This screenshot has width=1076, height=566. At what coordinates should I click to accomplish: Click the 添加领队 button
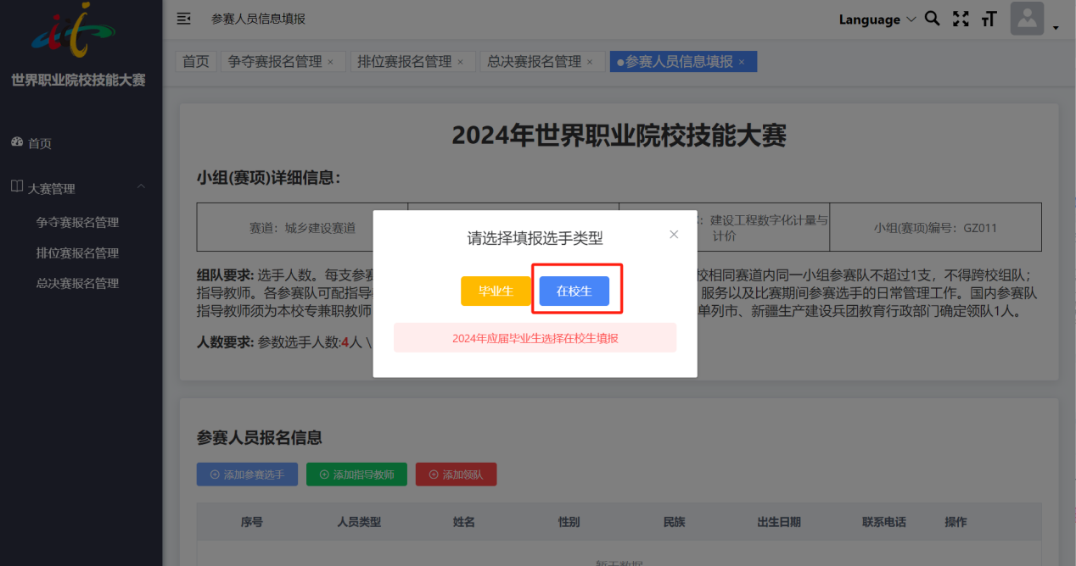click(x=456, y=474)
